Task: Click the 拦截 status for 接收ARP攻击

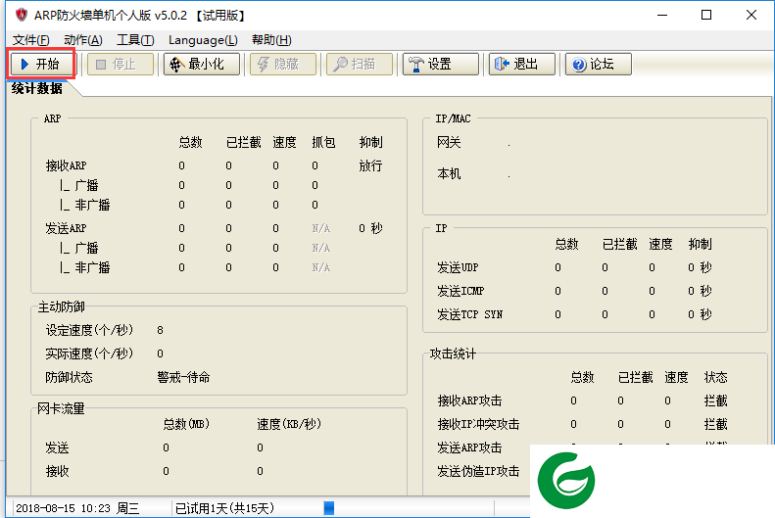Action: tap(715, 400)
